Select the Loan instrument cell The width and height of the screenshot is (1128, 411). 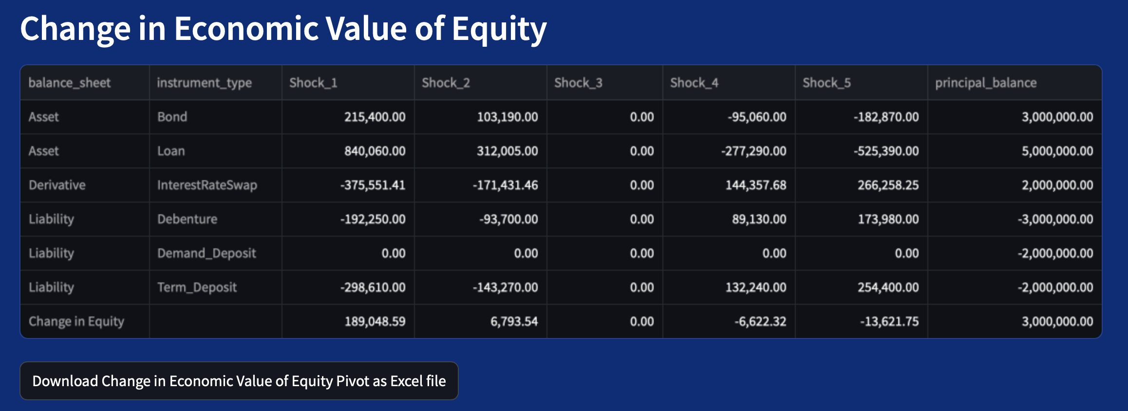[x=171, y=151]
